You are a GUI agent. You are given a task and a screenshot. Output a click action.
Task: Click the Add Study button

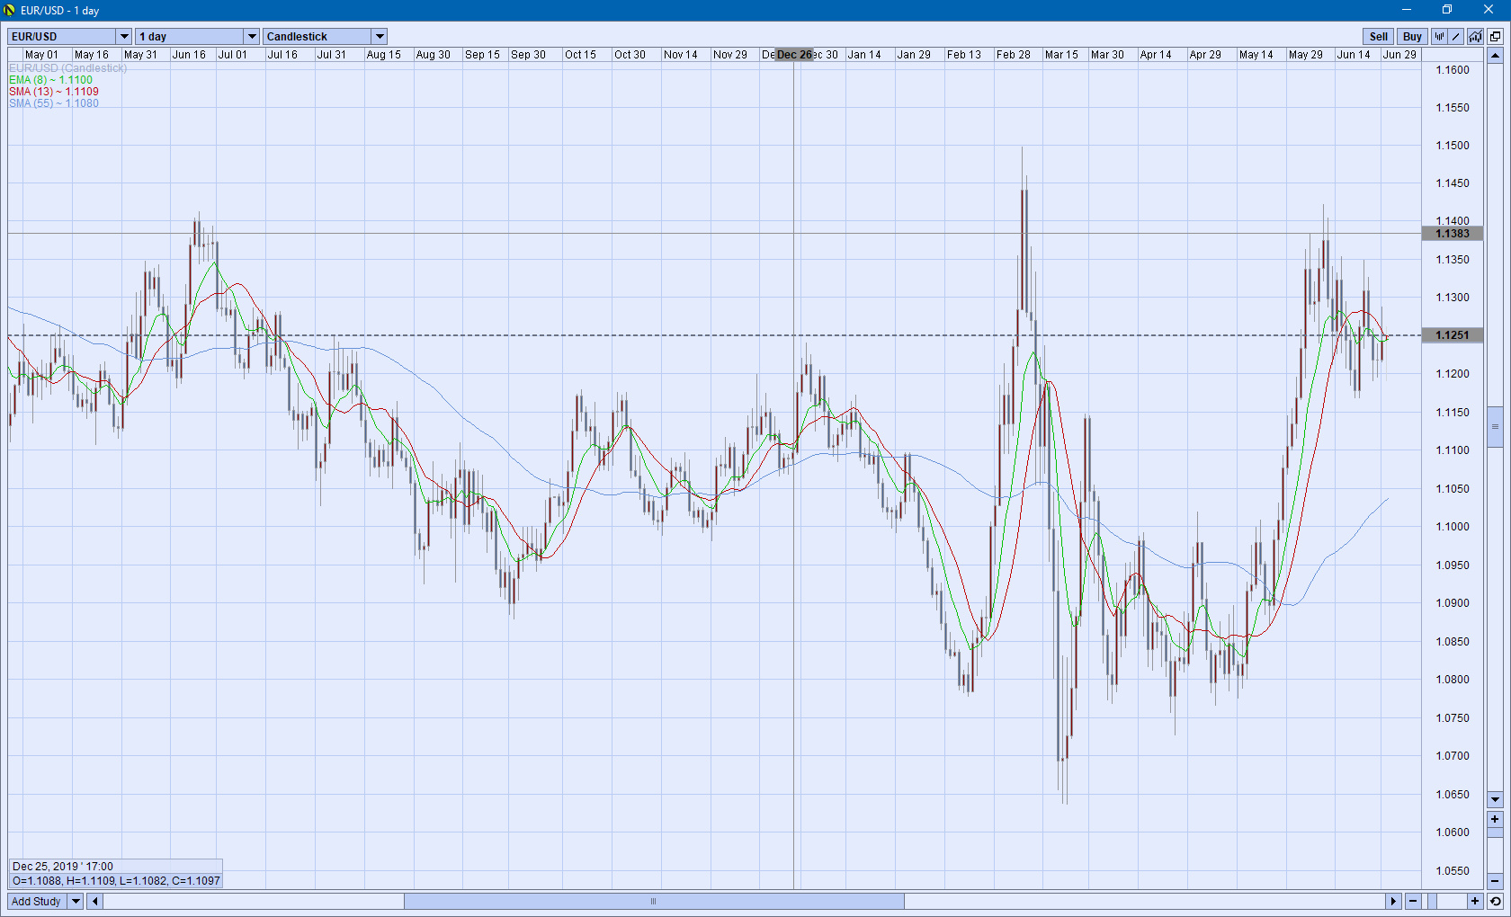(37, 902)
